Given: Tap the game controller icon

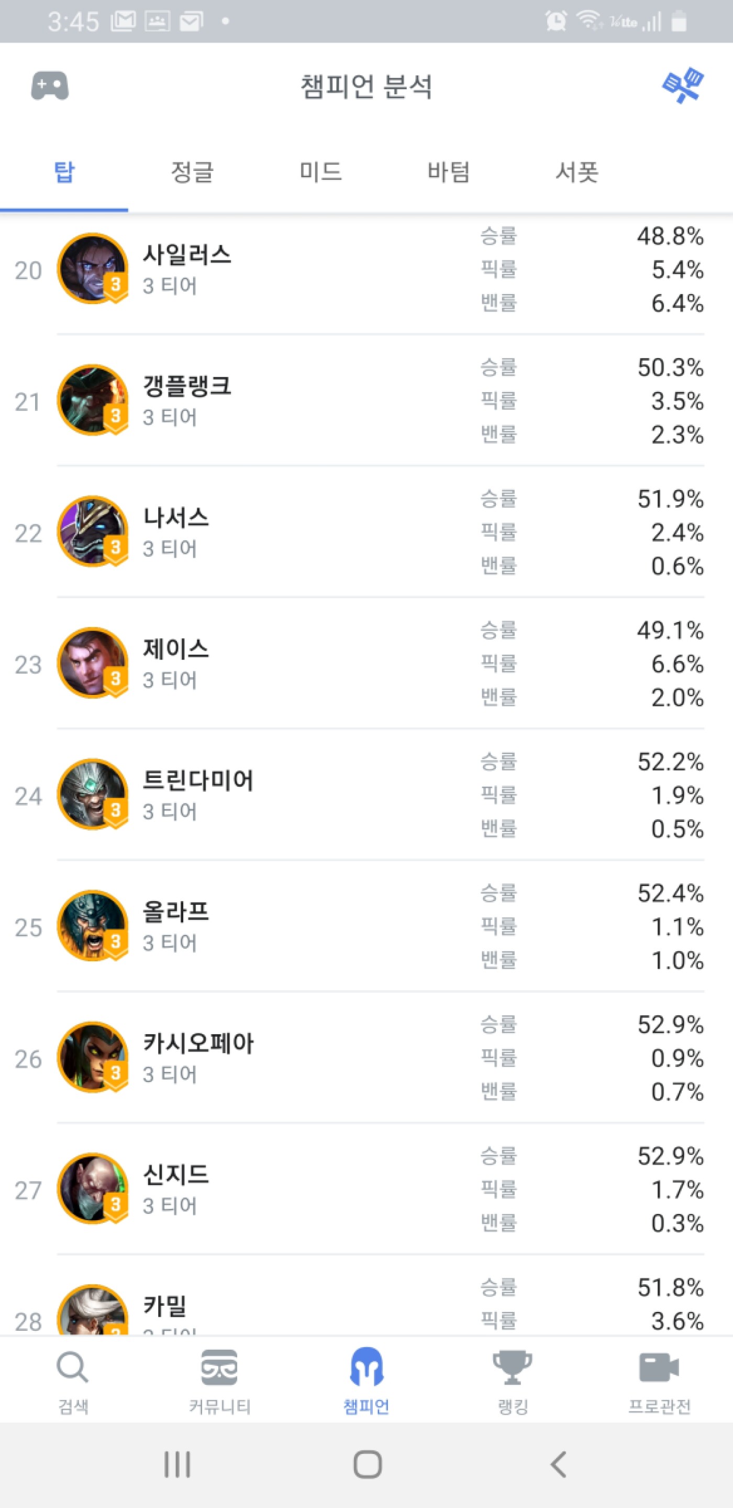Looking at the screenshot, I should coord(50,86).
